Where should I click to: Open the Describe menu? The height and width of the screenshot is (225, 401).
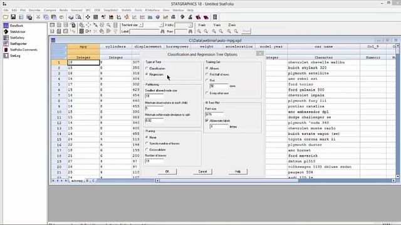pyautogui.click(x=34, y=10)
